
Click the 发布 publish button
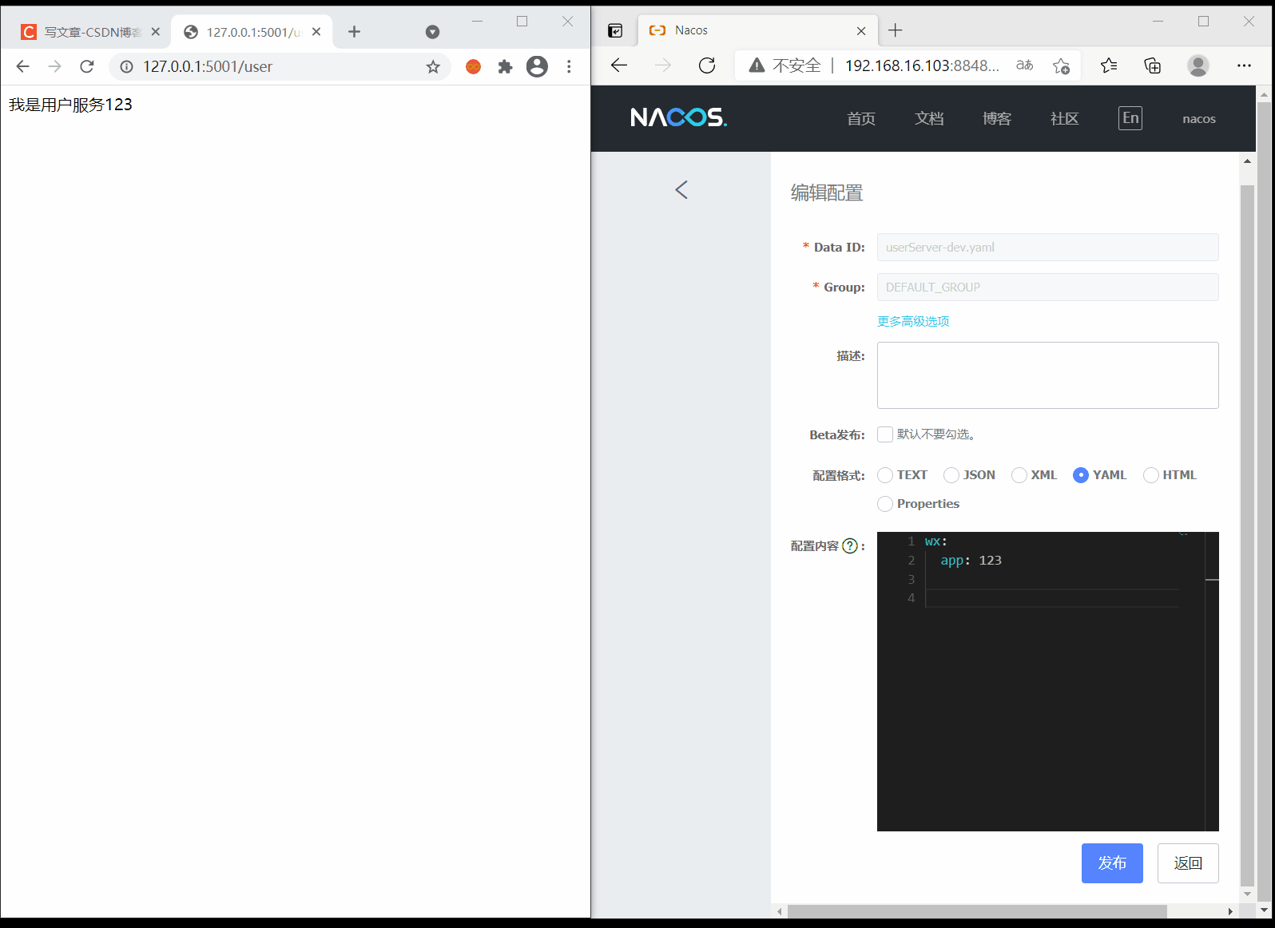point(1112,863)
